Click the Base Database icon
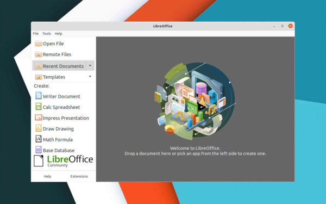This screenshot has height=204, width=326. pyautogui.click(x=39, y=150)
